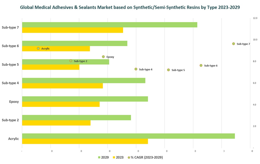The width and height of the screenshot is (260, 164).
Task: Click the green 2029 bar for Acrylic
Action: [x=128, y=136]
